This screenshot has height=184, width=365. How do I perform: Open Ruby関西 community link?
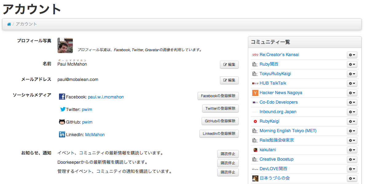(269, 64)
